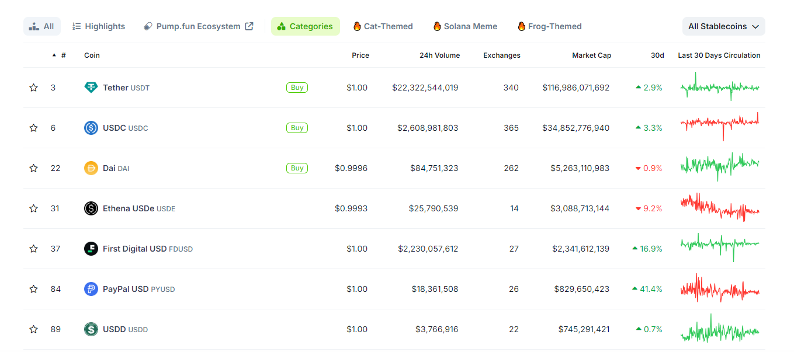This screenshot has height=352, width=794.
Task: Click the fire icon beside Frog-Themed
Action: pos(521,26)
